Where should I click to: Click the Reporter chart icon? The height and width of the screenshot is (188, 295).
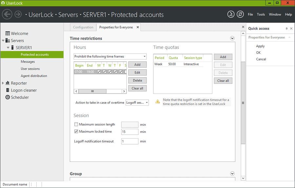(8, 83)
